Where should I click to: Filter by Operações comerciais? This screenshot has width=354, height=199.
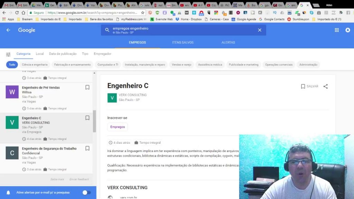279,65
